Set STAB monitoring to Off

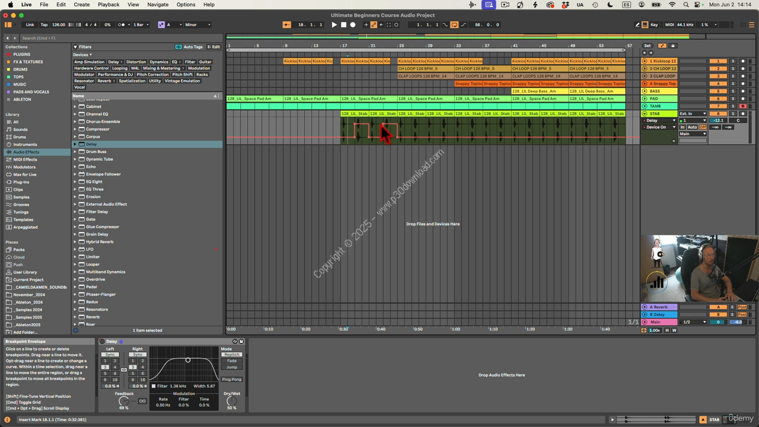pos(703,128)
